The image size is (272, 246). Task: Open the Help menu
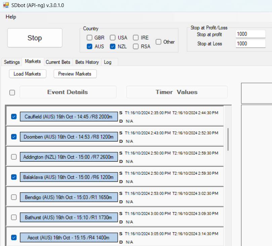click(11, 17)
